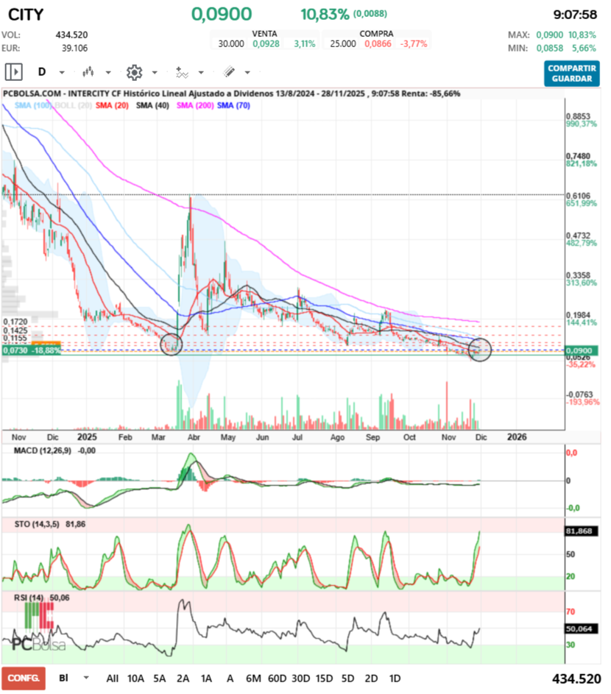This screenshot has width=611, height=694.
Task: Select the 60D time range
Action: 278,679
